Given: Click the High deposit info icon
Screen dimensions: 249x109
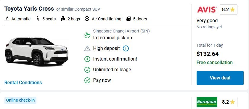Looking at the screenshot, I should [x=126, y=48].
